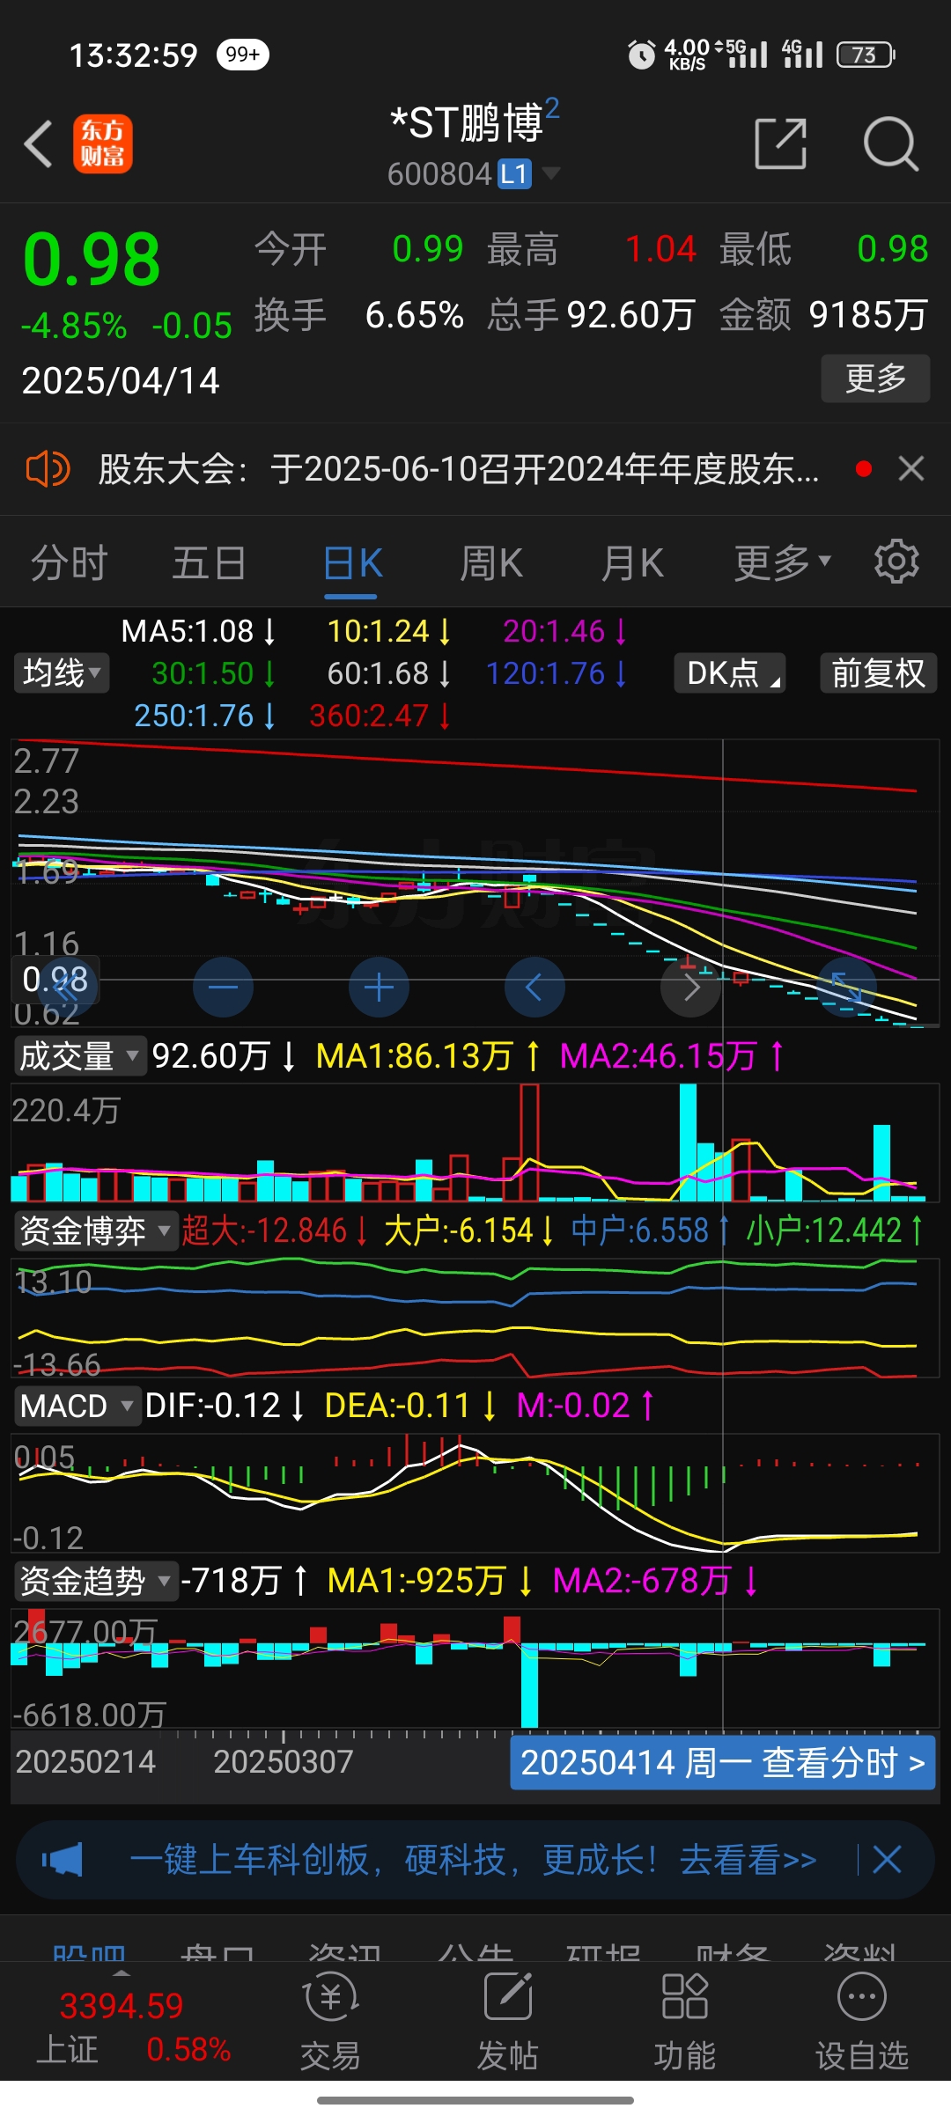Tap the zoom out minus button
Screen dimensions: 951x2123
[x=223, y=988]
